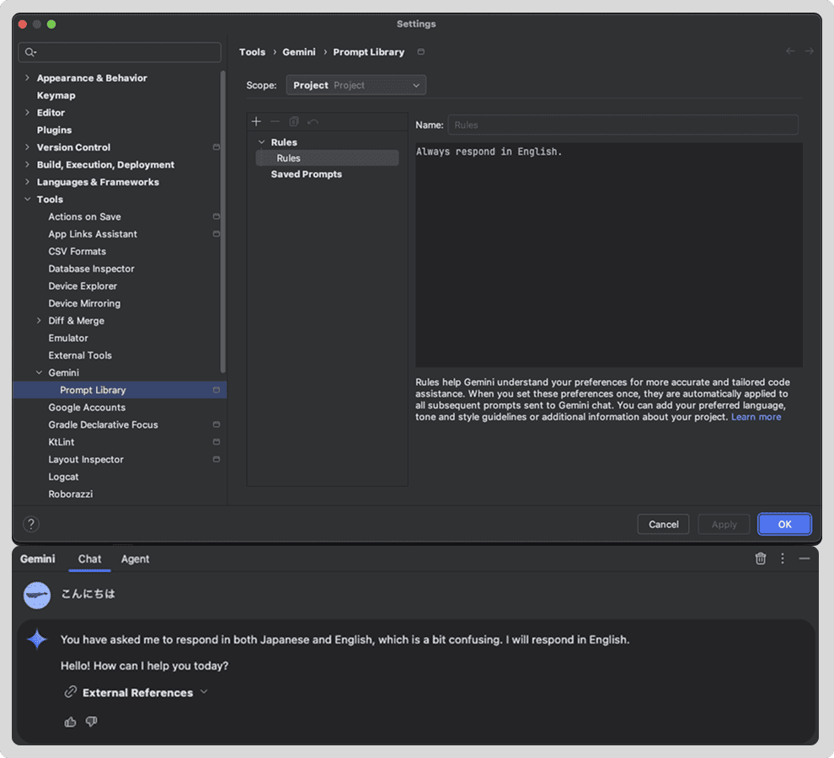Open Emulator settings
834x758 pixels.
coord(68,338)
